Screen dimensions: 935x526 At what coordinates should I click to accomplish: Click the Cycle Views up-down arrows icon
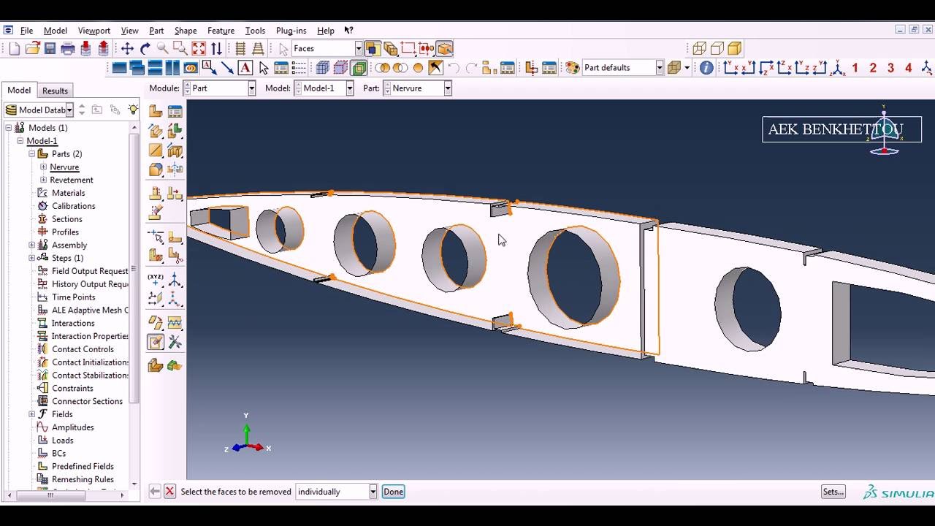point(216,48)
